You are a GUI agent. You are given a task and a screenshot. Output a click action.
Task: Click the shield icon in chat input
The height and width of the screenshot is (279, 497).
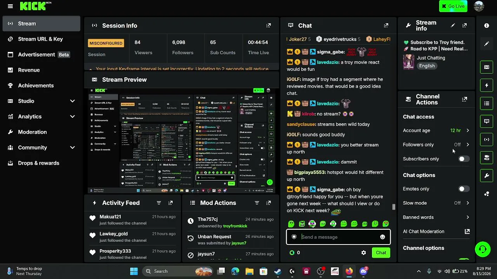point(294,237)
